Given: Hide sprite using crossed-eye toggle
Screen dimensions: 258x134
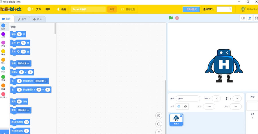Looking at the screenshot, I should 185,107.
